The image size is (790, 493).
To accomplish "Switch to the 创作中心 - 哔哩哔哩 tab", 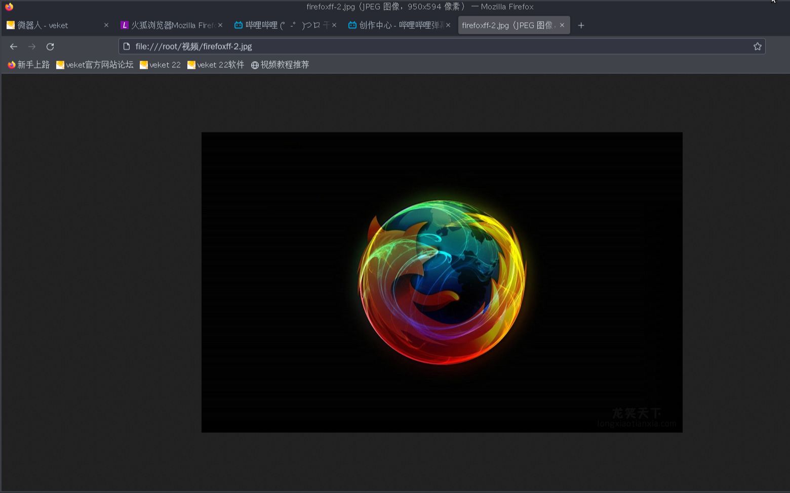I will pyautogui.click(x=399, y=25).
